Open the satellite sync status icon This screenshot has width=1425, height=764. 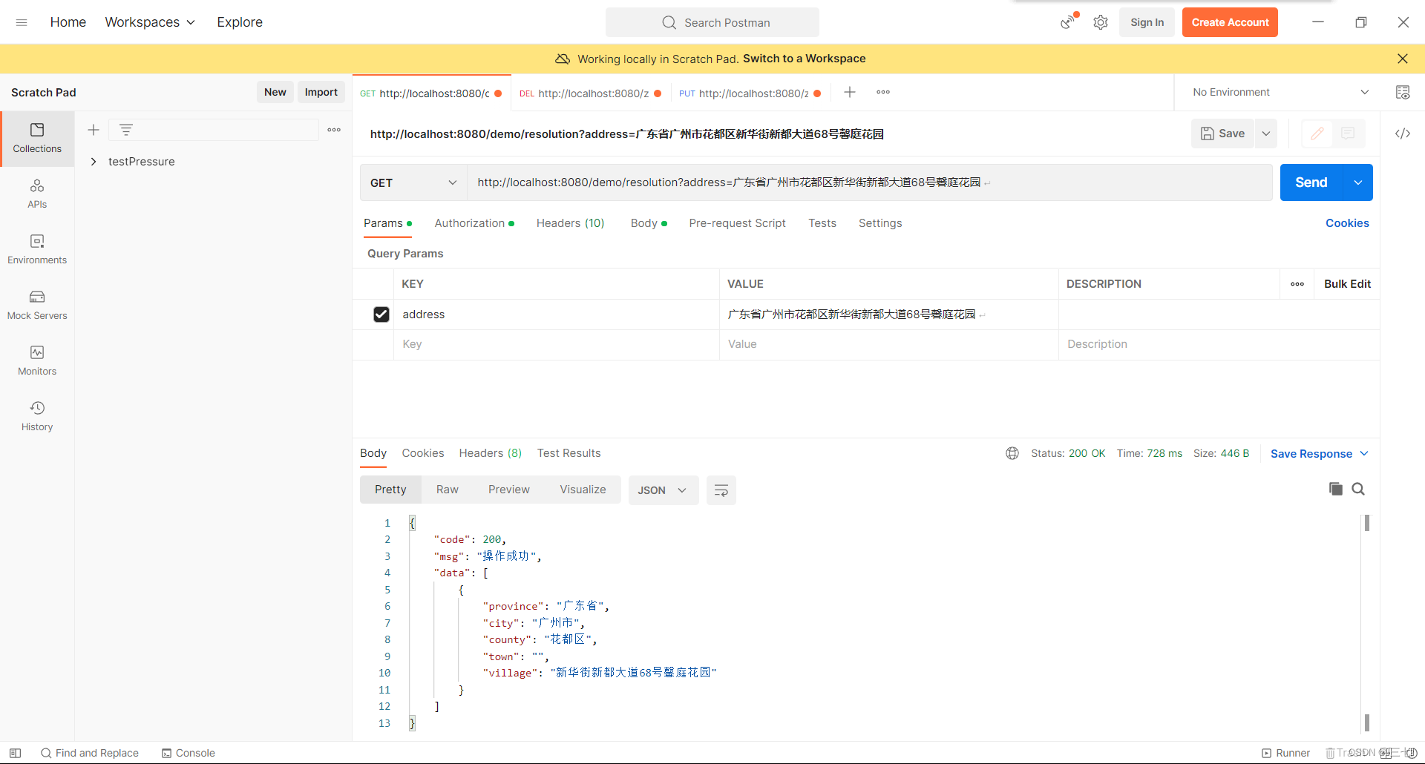tap(1069, 22)
